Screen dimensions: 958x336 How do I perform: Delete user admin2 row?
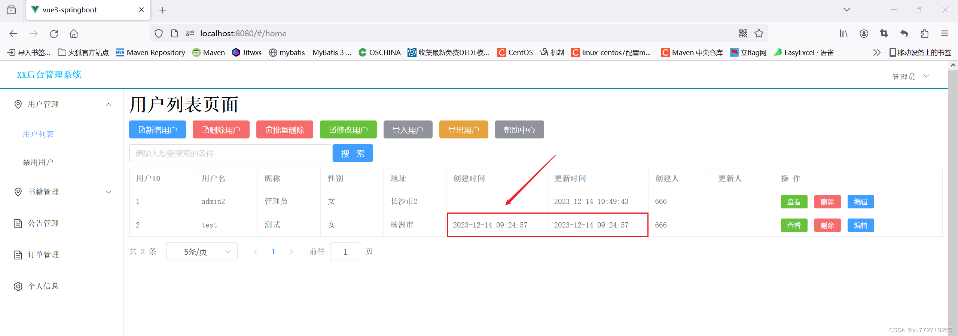pos(827,202)
